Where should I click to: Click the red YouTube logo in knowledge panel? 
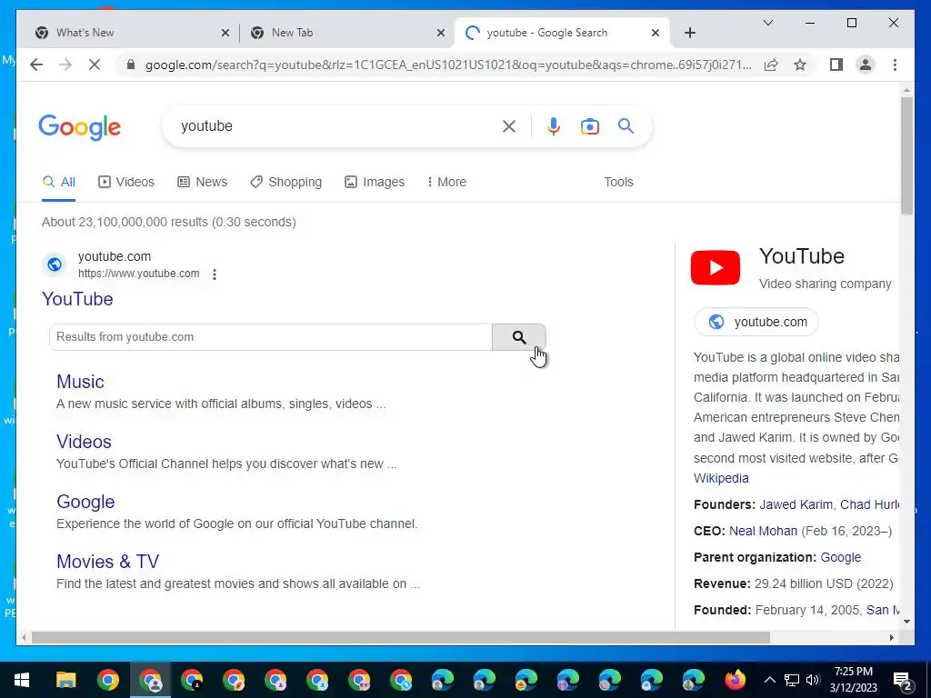pyautogui.click(x=716, y=268)
